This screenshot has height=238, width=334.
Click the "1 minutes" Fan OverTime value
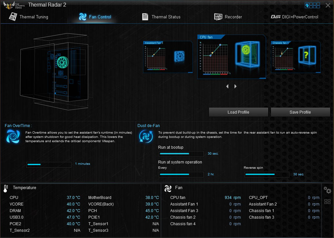click(x=83, y=164)
